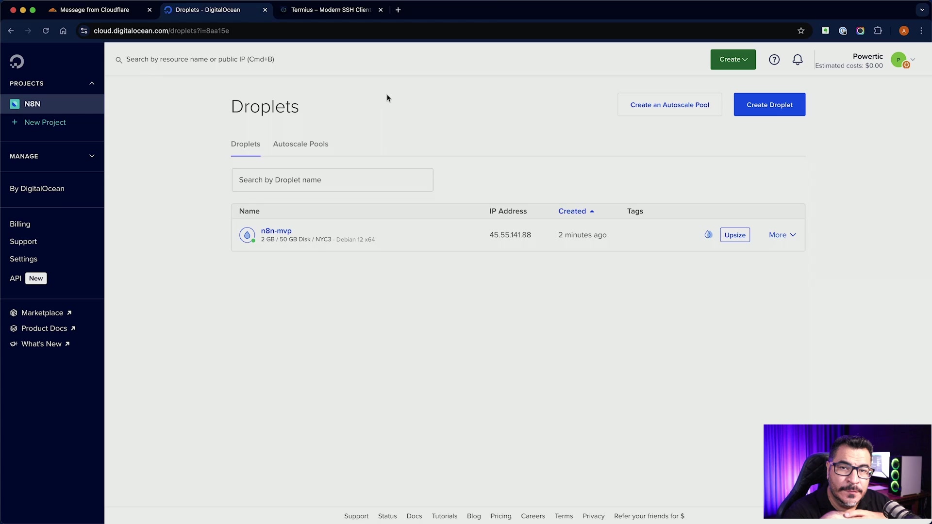Viewport: 932px width, 524px height.
Task: Reload the page
Action: pos(46,31)
